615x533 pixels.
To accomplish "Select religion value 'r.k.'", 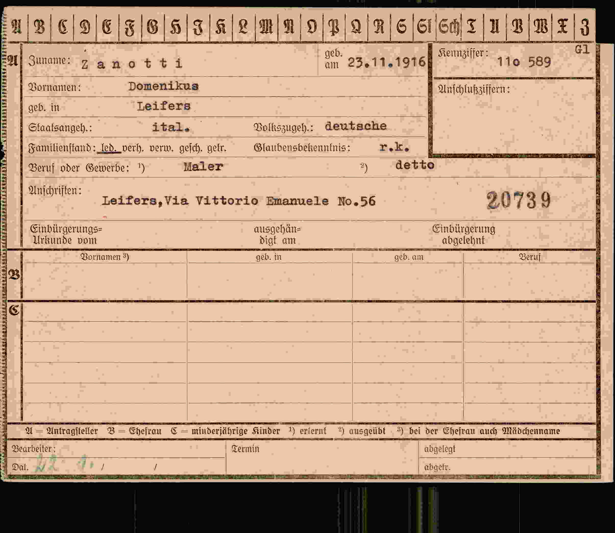I will tap(394, 147).
